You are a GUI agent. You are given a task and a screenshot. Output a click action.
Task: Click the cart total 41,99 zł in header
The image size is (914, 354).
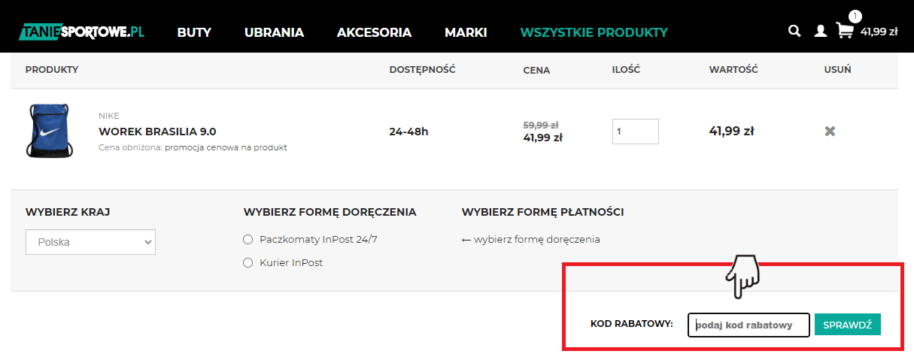(x=879, y=32)
